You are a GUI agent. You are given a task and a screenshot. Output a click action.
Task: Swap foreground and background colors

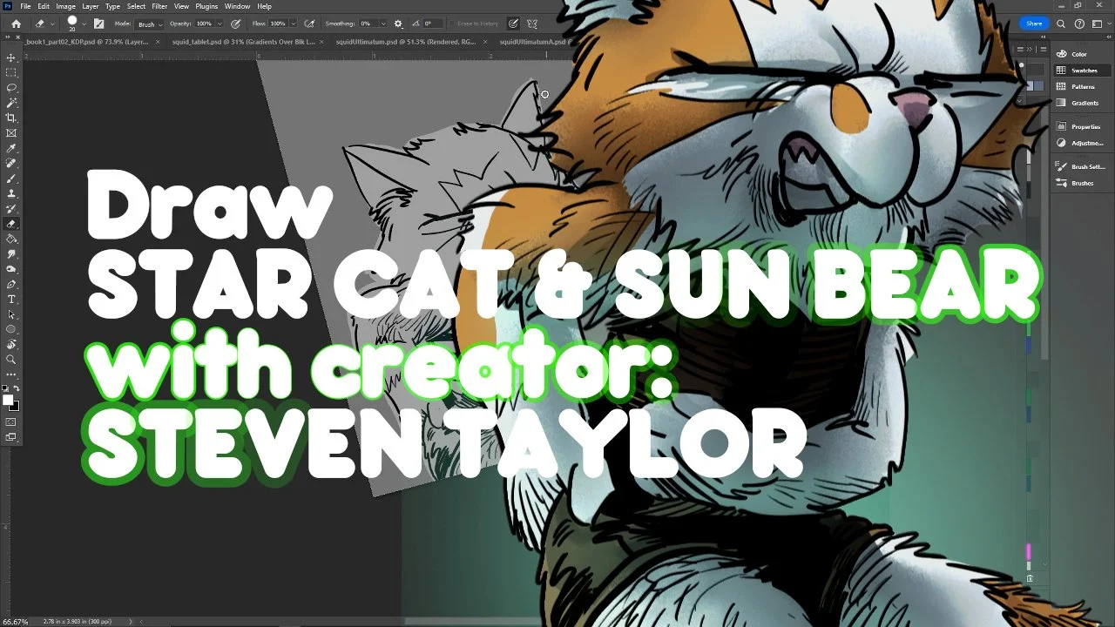click(x=17, y=388)
